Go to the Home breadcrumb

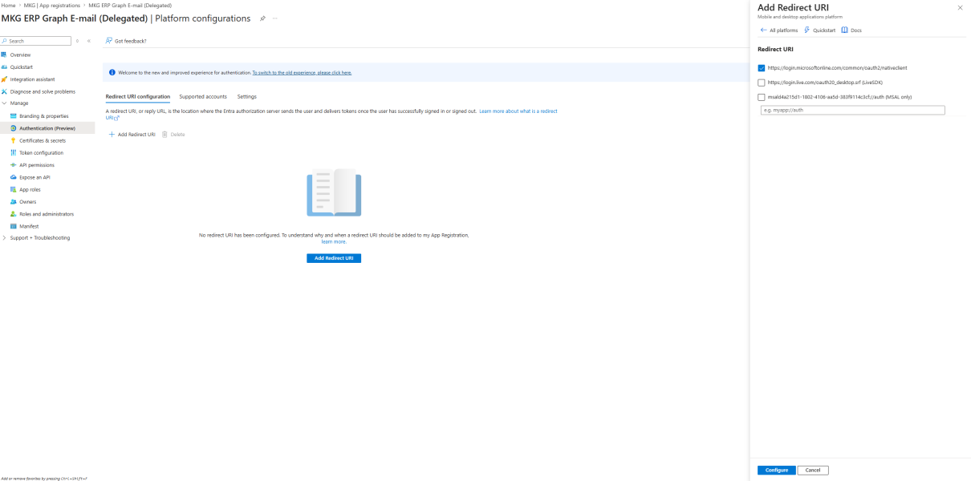point(8,5)
